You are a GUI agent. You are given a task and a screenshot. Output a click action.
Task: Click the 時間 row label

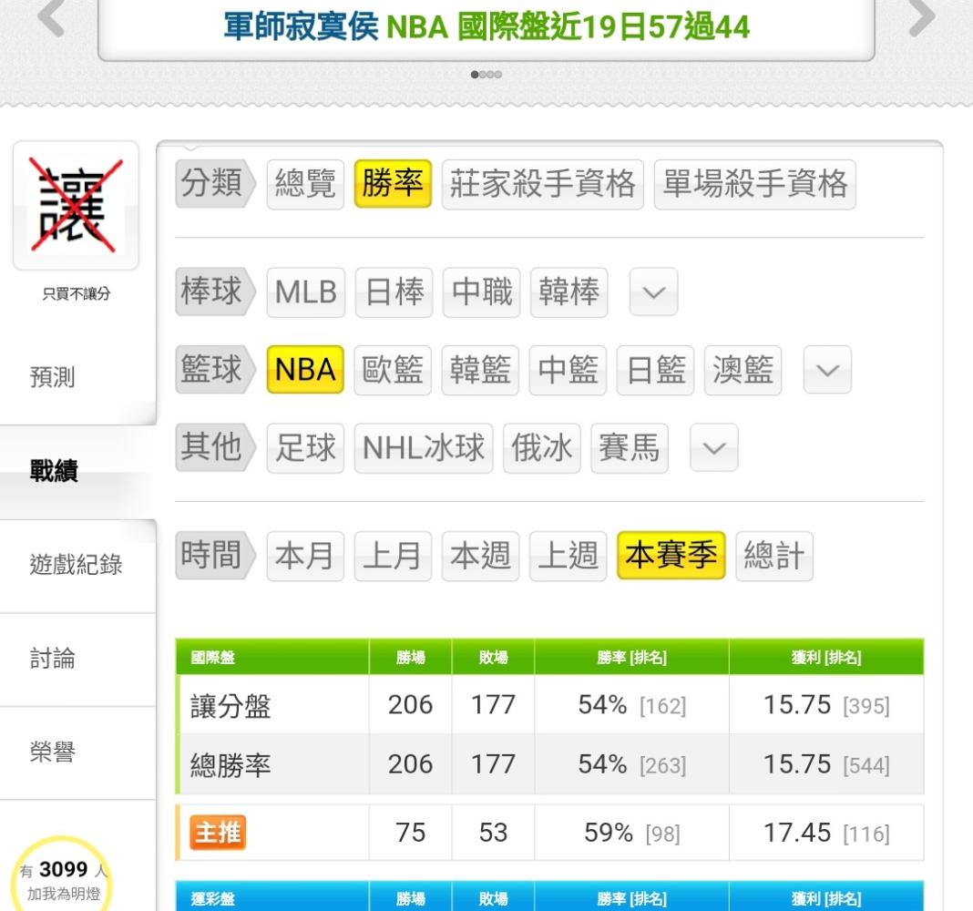(214, 556)
